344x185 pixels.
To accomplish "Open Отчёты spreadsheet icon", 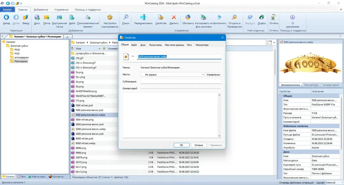I will pyautogui.click(x=273, y=17).
